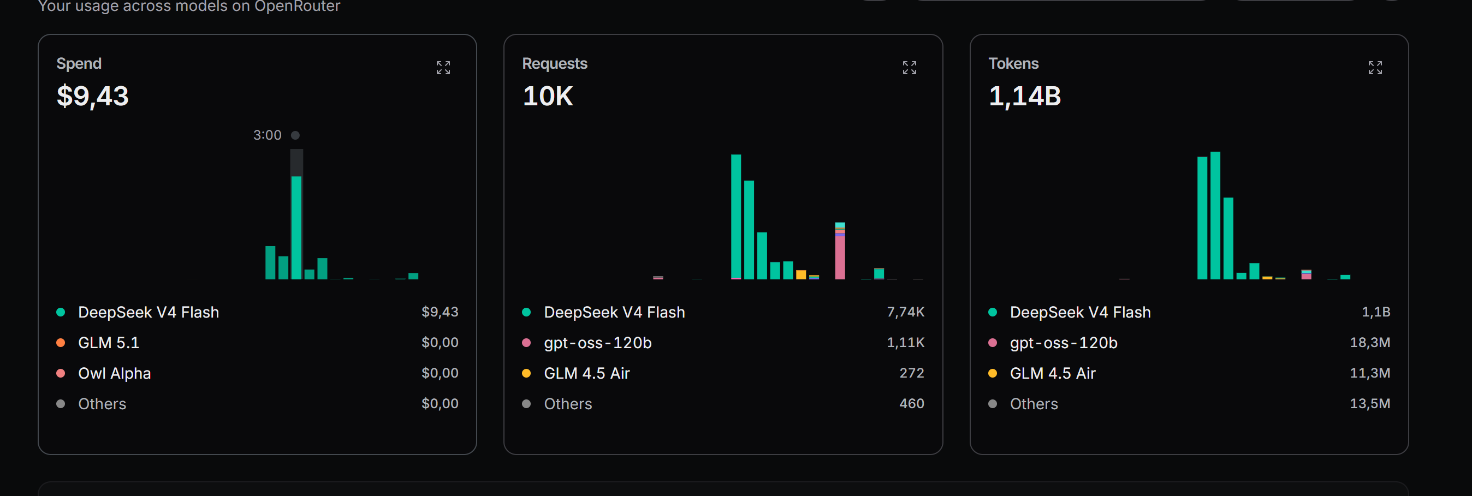The width and height of the screenshot is (1472, 496).
Task: Select Others in the Tokens legend
Action: coord(1034,404)
